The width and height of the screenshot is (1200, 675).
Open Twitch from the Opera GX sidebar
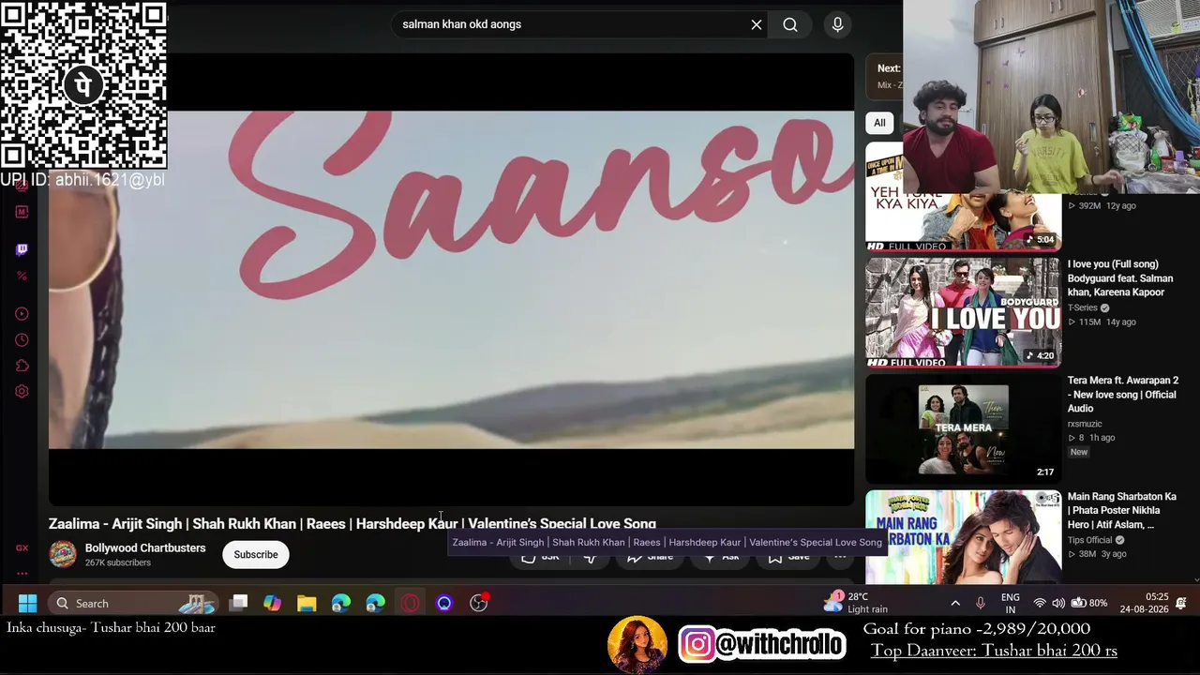pos(22,249)
